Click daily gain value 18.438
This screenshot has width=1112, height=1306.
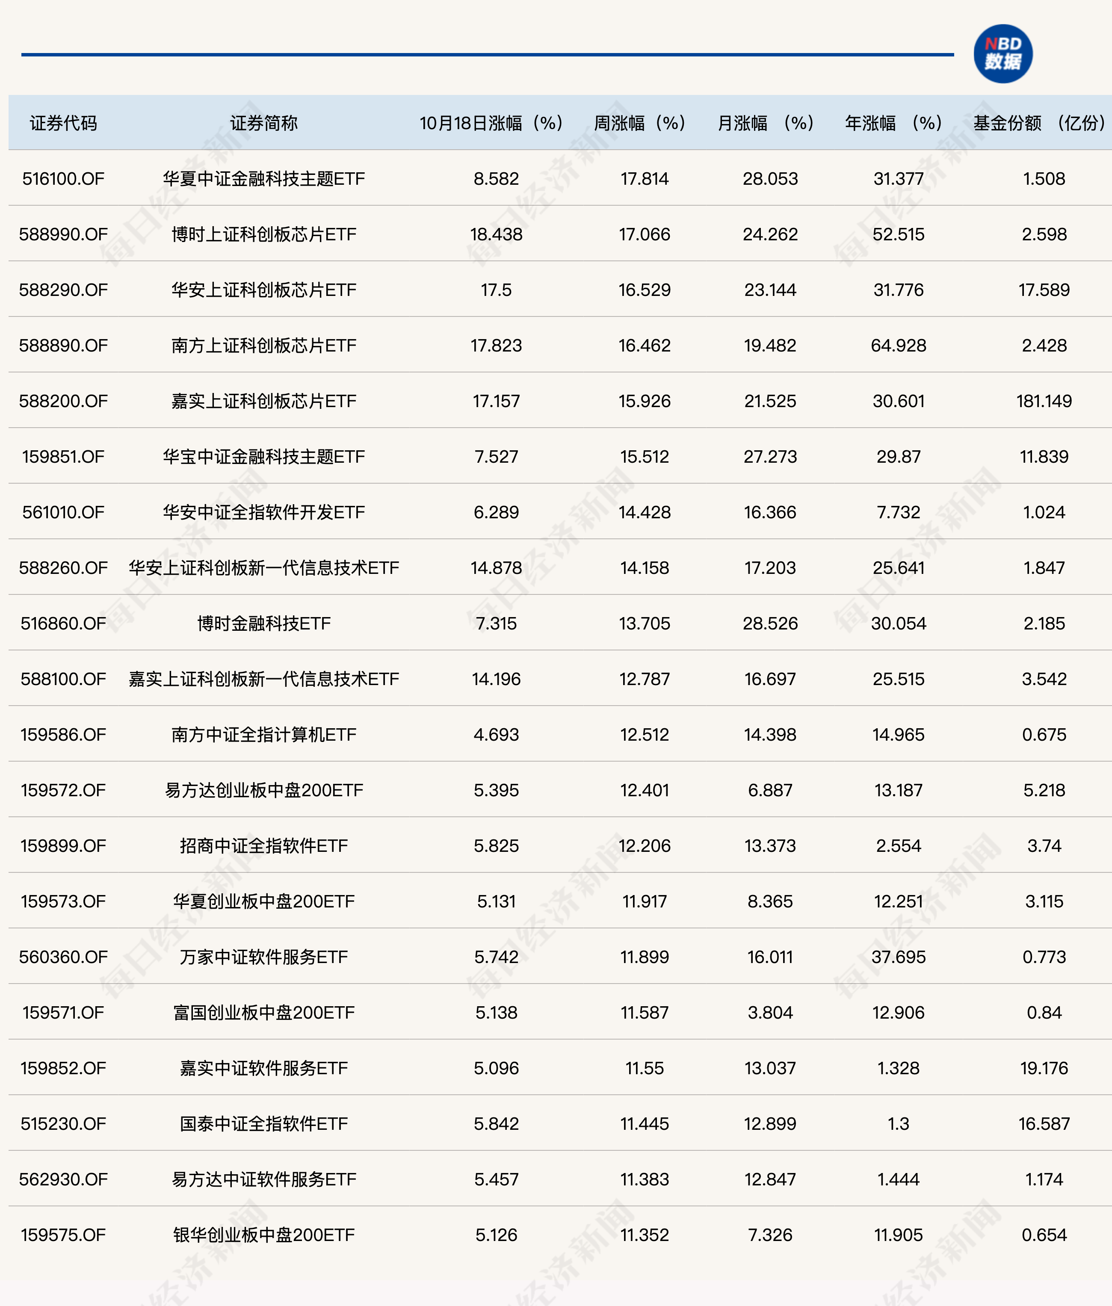(x=496, y=234)
